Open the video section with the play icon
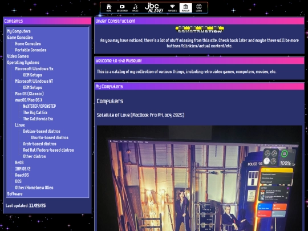The image size is (308, 231). 122,8
